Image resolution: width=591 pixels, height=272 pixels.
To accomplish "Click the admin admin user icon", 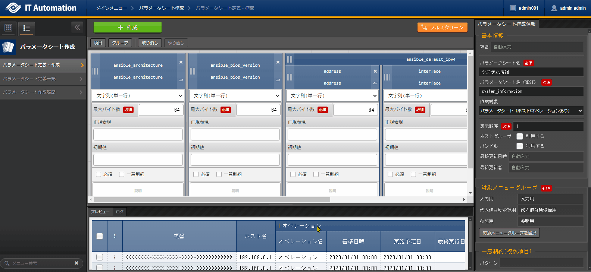I will 554,8.
